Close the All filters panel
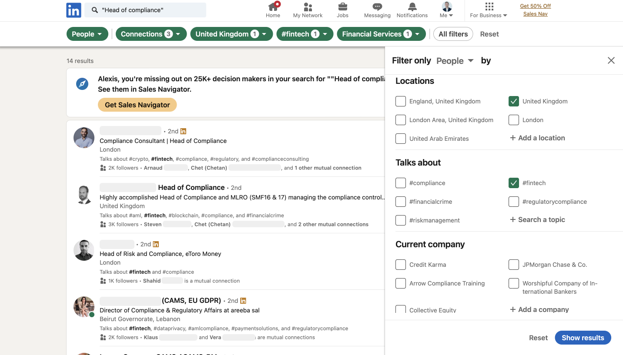The image size is (623, 355). (x=611, y=60)
